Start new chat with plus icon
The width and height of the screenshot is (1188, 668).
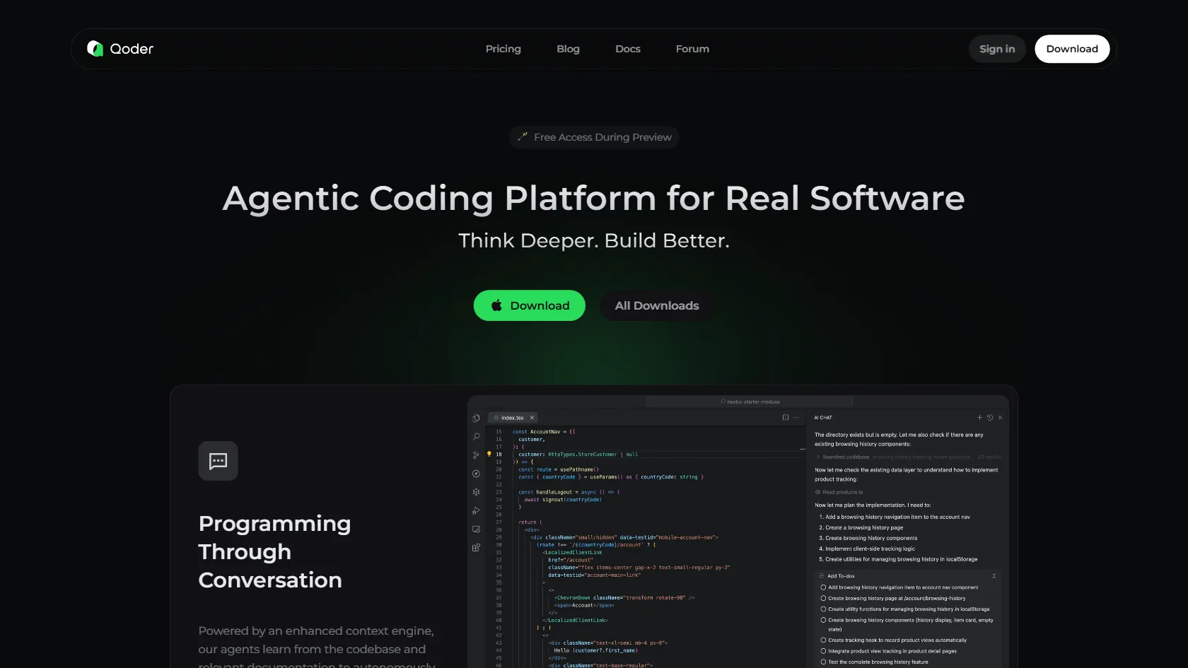[979, 418]
